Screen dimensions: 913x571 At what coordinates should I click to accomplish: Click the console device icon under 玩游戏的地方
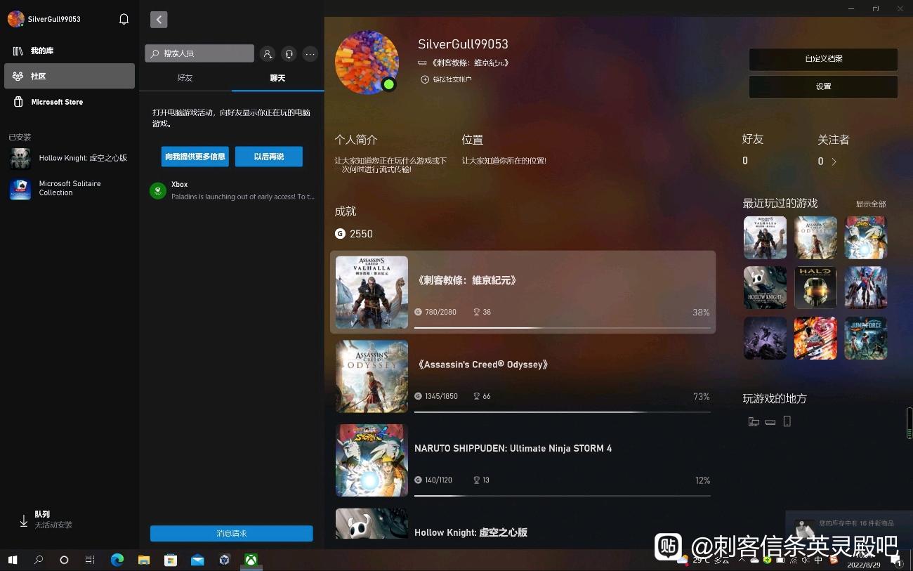point(770,421)
